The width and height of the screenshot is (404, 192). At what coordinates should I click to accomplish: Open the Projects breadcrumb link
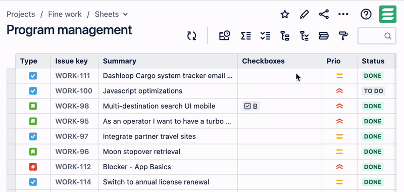(21, 14)
